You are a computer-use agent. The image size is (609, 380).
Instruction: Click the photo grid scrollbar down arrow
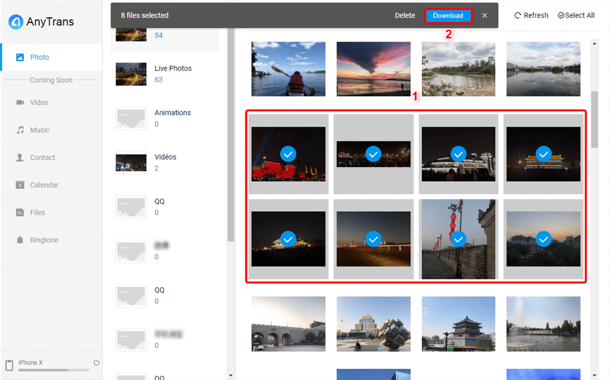pyautogui.click(x=594, y=375)
